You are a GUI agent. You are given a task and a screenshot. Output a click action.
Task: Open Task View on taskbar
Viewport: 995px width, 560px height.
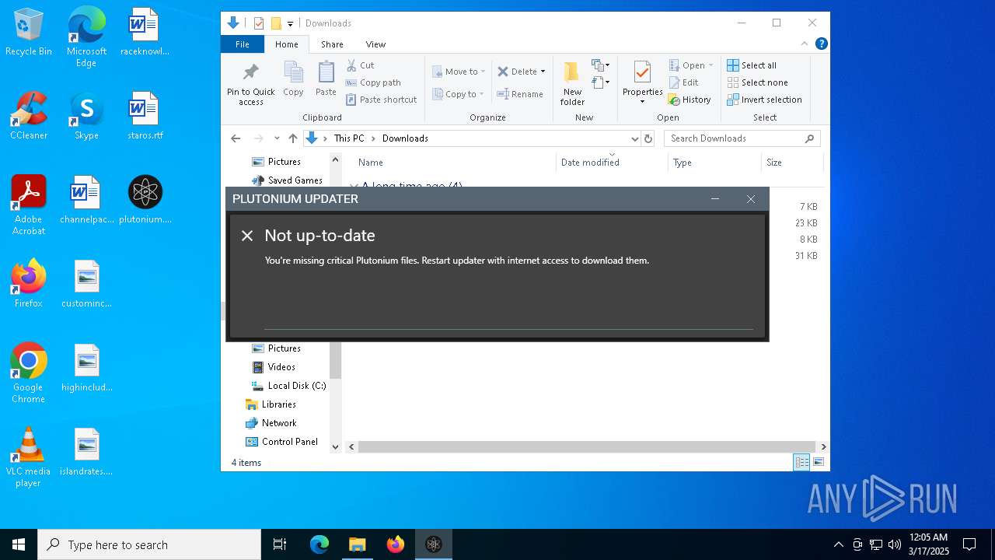[x=280, y=544]
